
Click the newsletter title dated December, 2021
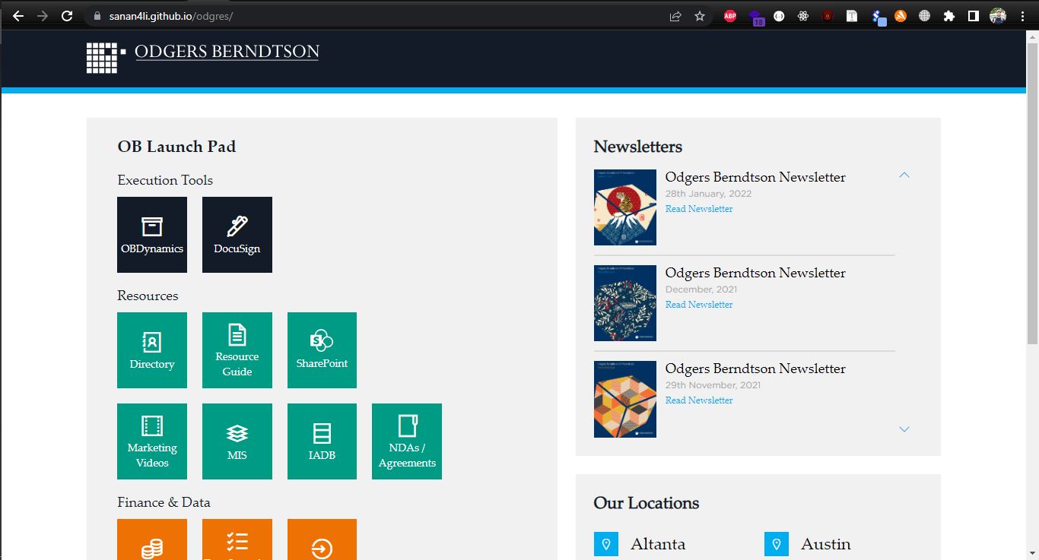(x=755, y=273)
